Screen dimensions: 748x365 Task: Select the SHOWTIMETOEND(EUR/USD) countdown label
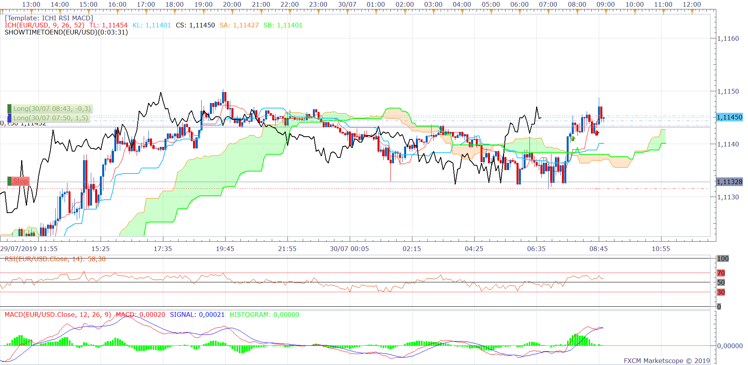click(x=66, y=32)
